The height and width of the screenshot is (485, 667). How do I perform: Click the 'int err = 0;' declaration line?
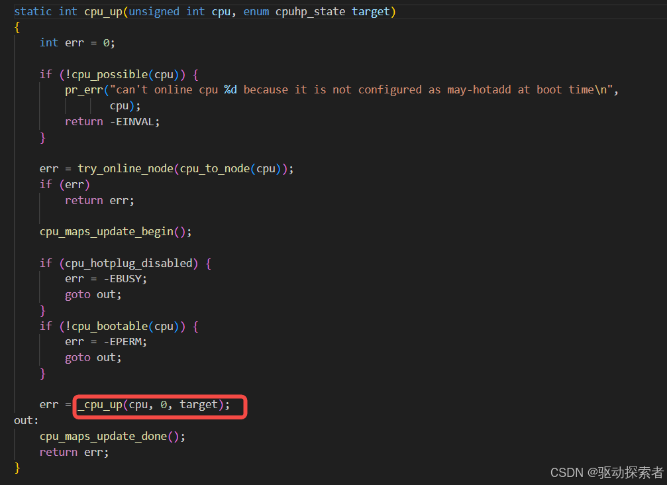(x=77, y=43)
